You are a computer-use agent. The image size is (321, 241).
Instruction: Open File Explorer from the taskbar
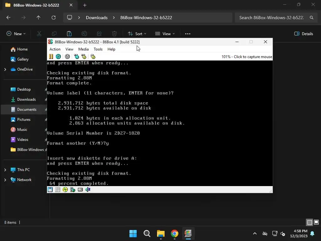point(161,233)
